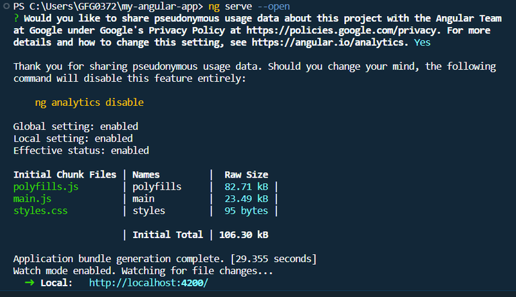Click the "Global setting: enabled" line
Viewport: 516px width, 297px height.
click(x=75, y=126)
